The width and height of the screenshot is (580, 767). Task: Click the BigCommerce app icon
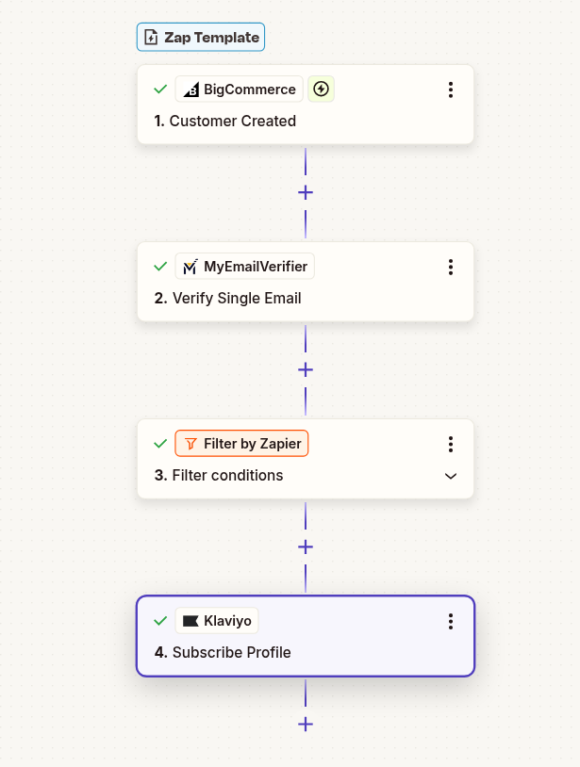tap(192, 89)
